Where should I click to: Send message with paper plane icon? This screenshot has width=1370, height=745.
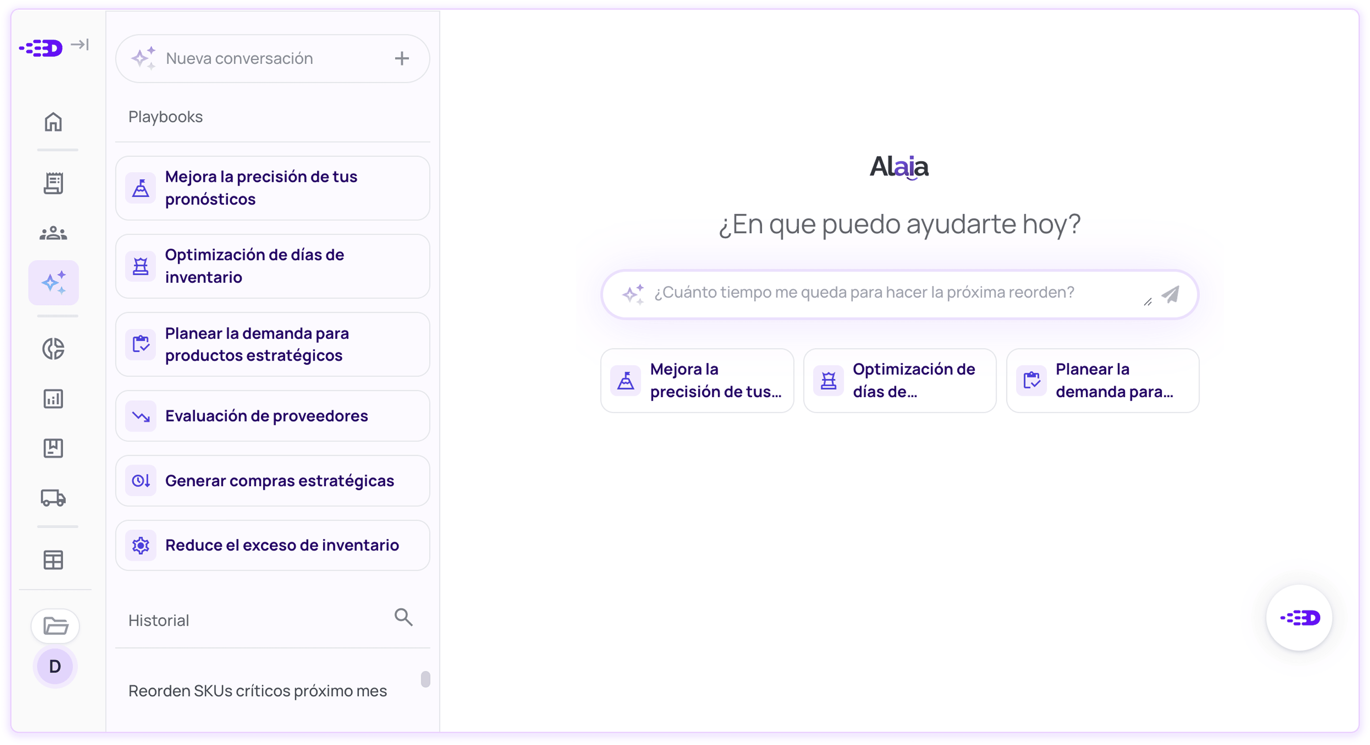[1171, 294]
